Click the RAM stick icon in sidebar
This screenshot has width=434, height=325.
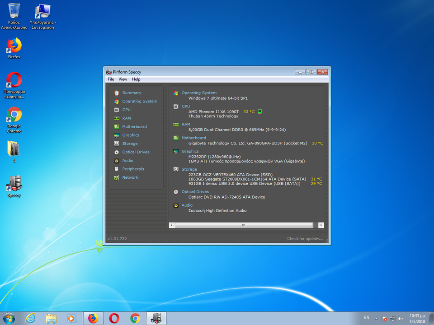[x=117, y=118]
